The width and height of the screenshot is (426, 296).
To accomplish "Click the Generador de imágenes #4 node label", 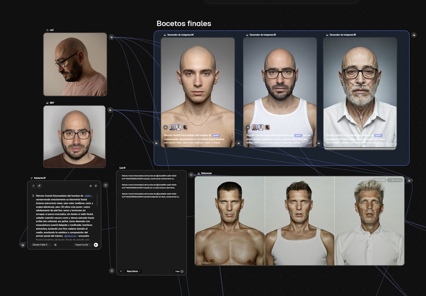I will (x=180, y=34).
